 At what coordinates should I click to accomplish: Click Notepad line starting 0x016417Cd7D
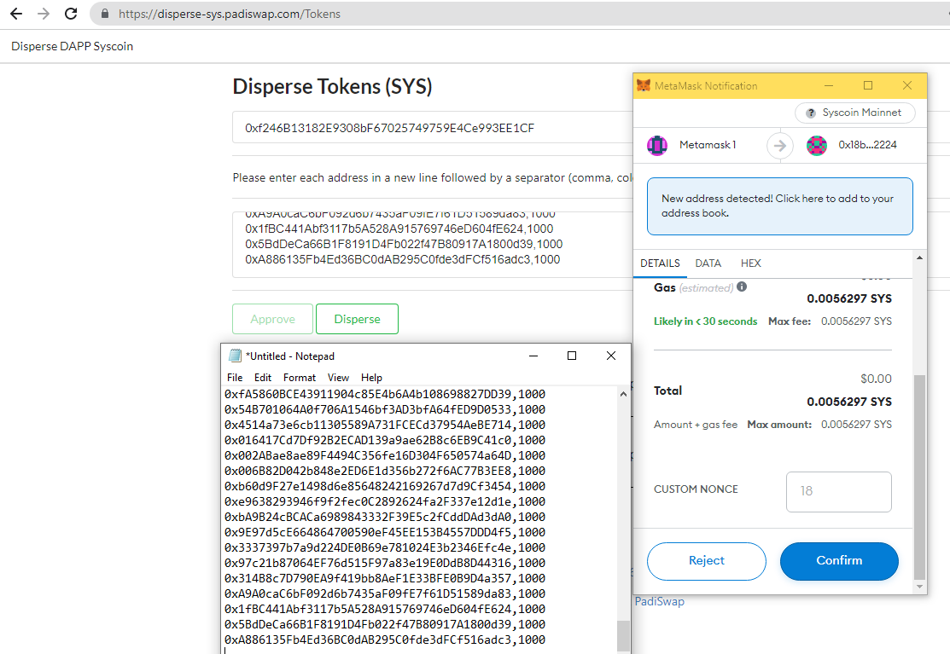tap(385, 440)
